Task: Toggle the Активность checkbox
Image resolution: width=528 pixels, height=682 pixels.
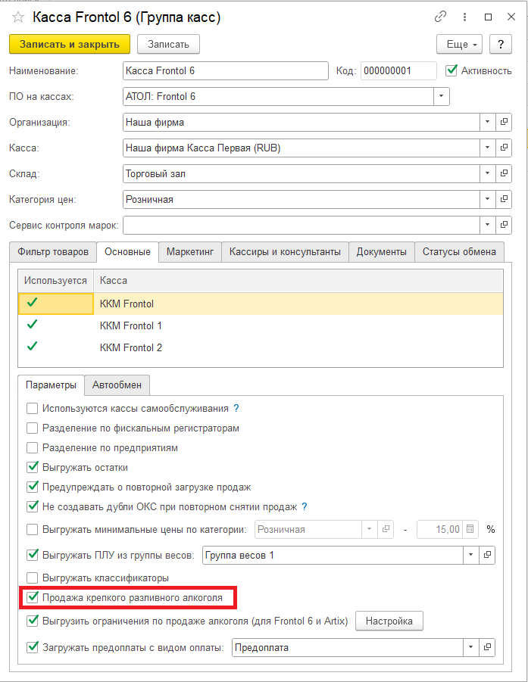Action: click(x=452, y=70)
